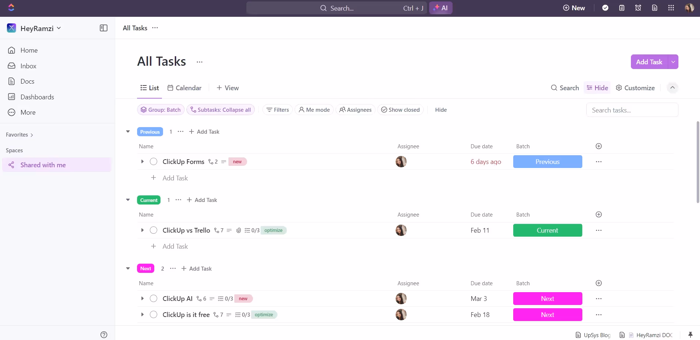The height and width of the screenshot is (340, 700).
Task: Open the Add Task dropdown arrow
Action: (673, 62)
